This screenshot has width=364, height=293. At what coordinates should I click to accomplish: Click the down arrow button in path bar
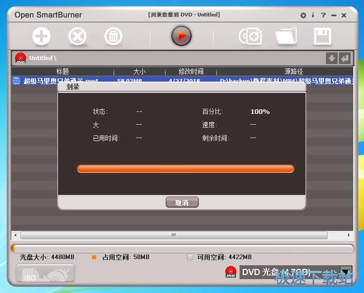pos(332,58)
